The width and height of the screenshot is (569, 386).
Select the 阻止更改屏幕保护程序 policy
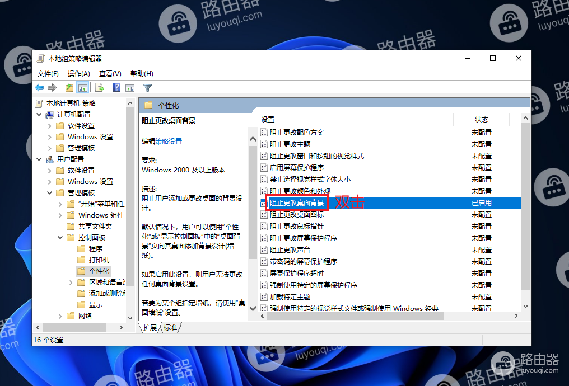[x=304, y=238]
